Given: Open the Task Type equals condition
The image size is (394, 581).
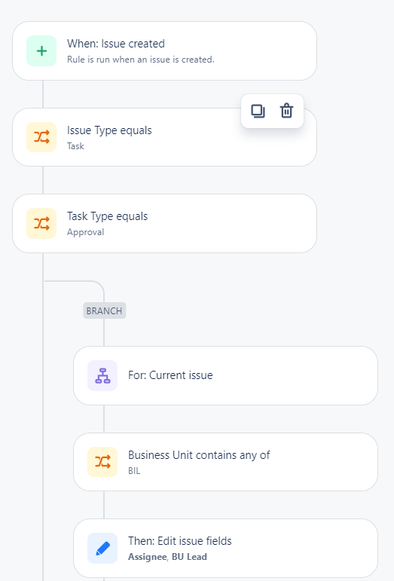Looking at the screenshot, I should point(164,224).
